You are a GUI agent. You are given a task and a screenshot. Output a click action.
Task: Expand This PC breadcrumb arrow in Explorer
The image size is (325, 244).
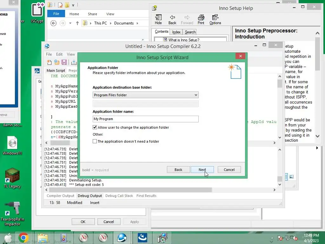110,23
